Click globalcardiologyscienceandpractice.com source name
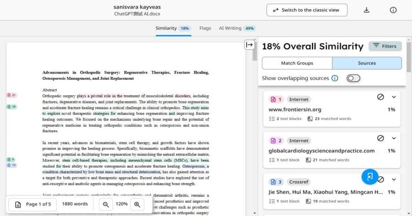Screen dimensions: 412x216 (x=321, y=151)
